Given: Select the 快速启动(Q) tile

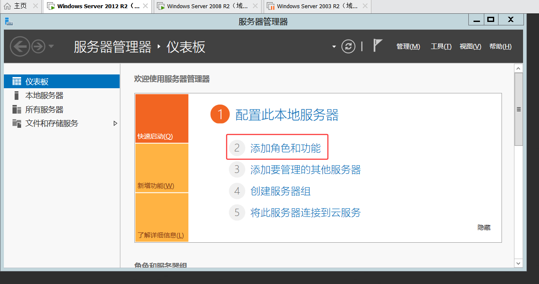Looking at the screenshot, I should (162, 118).
